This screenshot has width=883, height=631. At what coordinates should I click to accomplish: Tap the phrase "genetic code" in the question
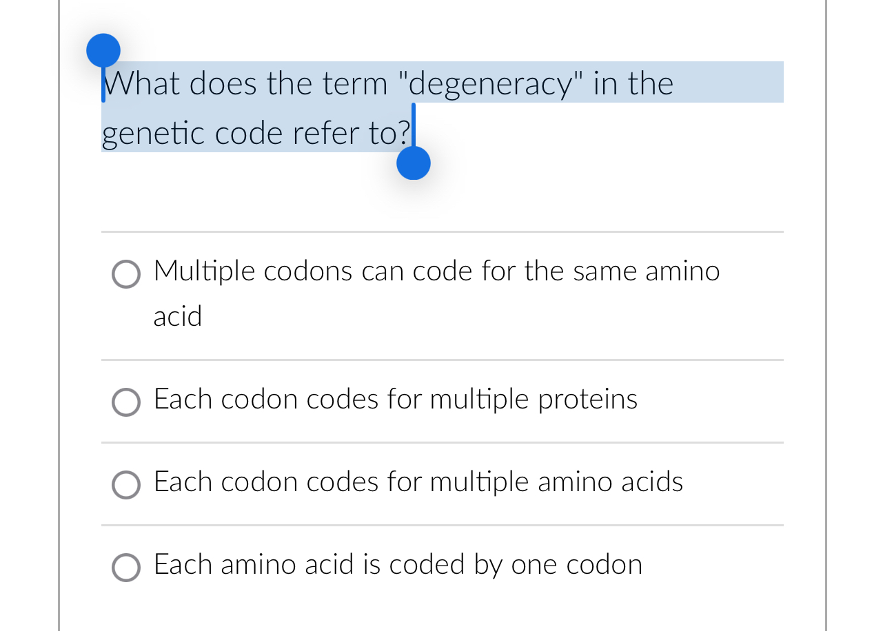pos(207,133)
